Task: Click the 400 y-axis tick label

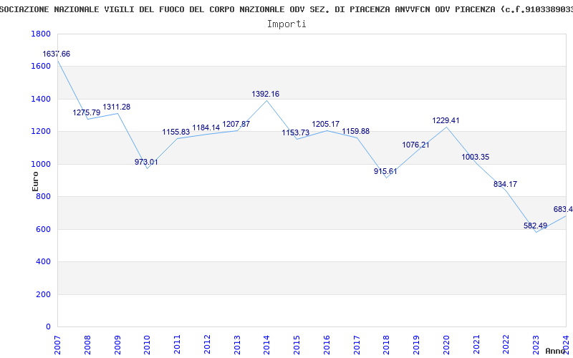Action: [43, 262]
